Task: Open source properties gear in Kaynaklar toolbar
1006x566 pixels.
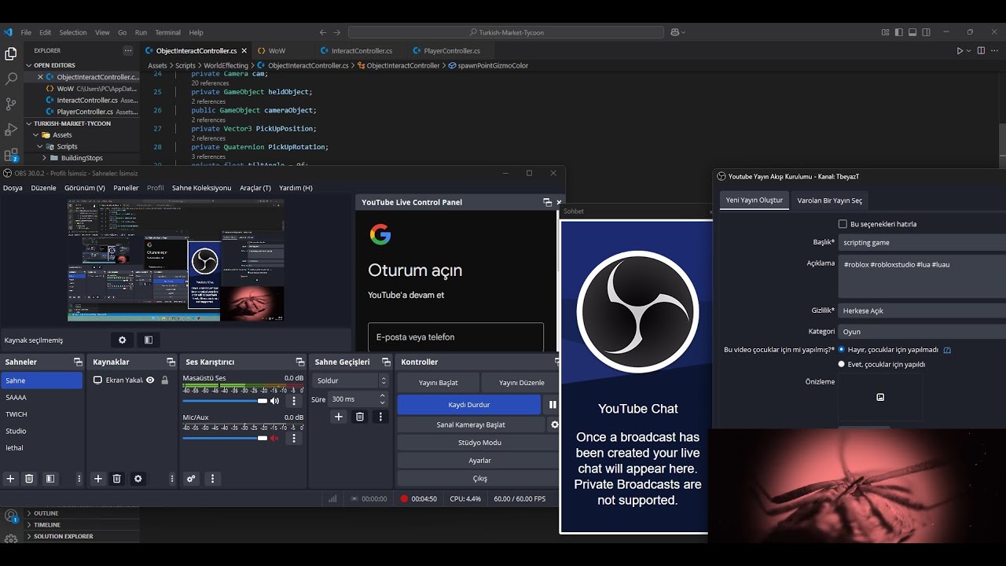Action: [x=138, y=479]
